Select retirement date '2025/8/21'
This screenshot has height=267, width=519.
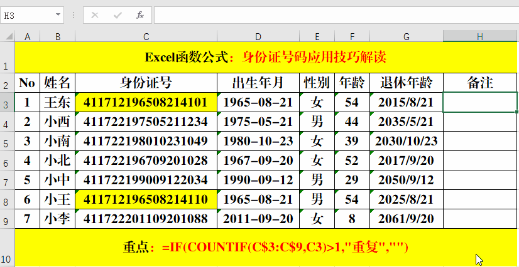(x=407, y=200)
